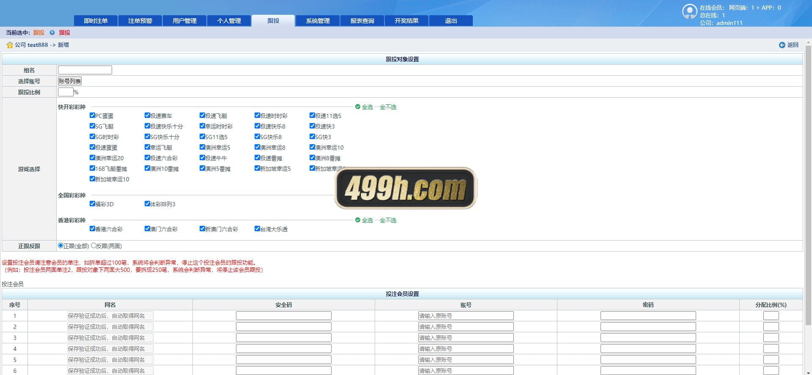Click the 投注会员设置 table header
Image resolution: width=812 pixels, height=375 pixels.
pos(402,294)
